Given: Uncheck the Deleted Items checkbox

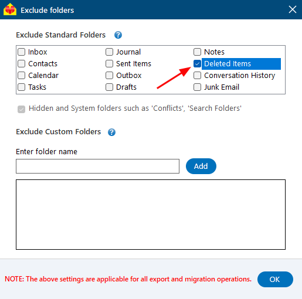Looking at the screenshot, I should pyautogui.click(x=198, y=64).
